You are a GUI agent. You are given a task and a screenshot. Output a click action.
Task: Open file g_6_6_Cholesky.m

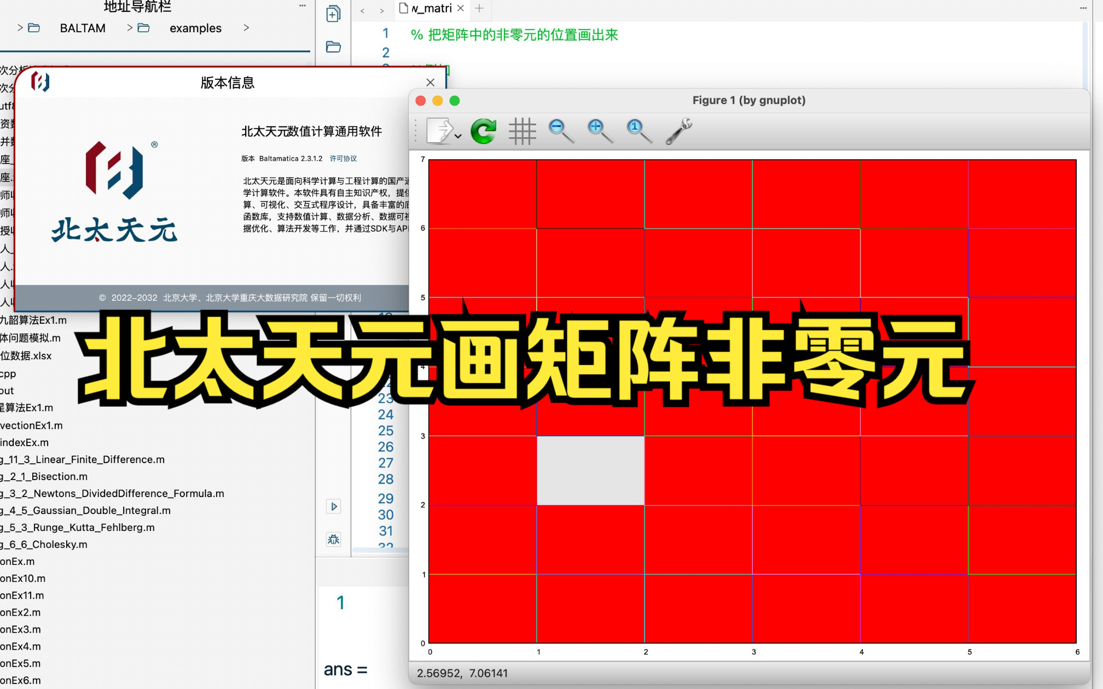44,544
